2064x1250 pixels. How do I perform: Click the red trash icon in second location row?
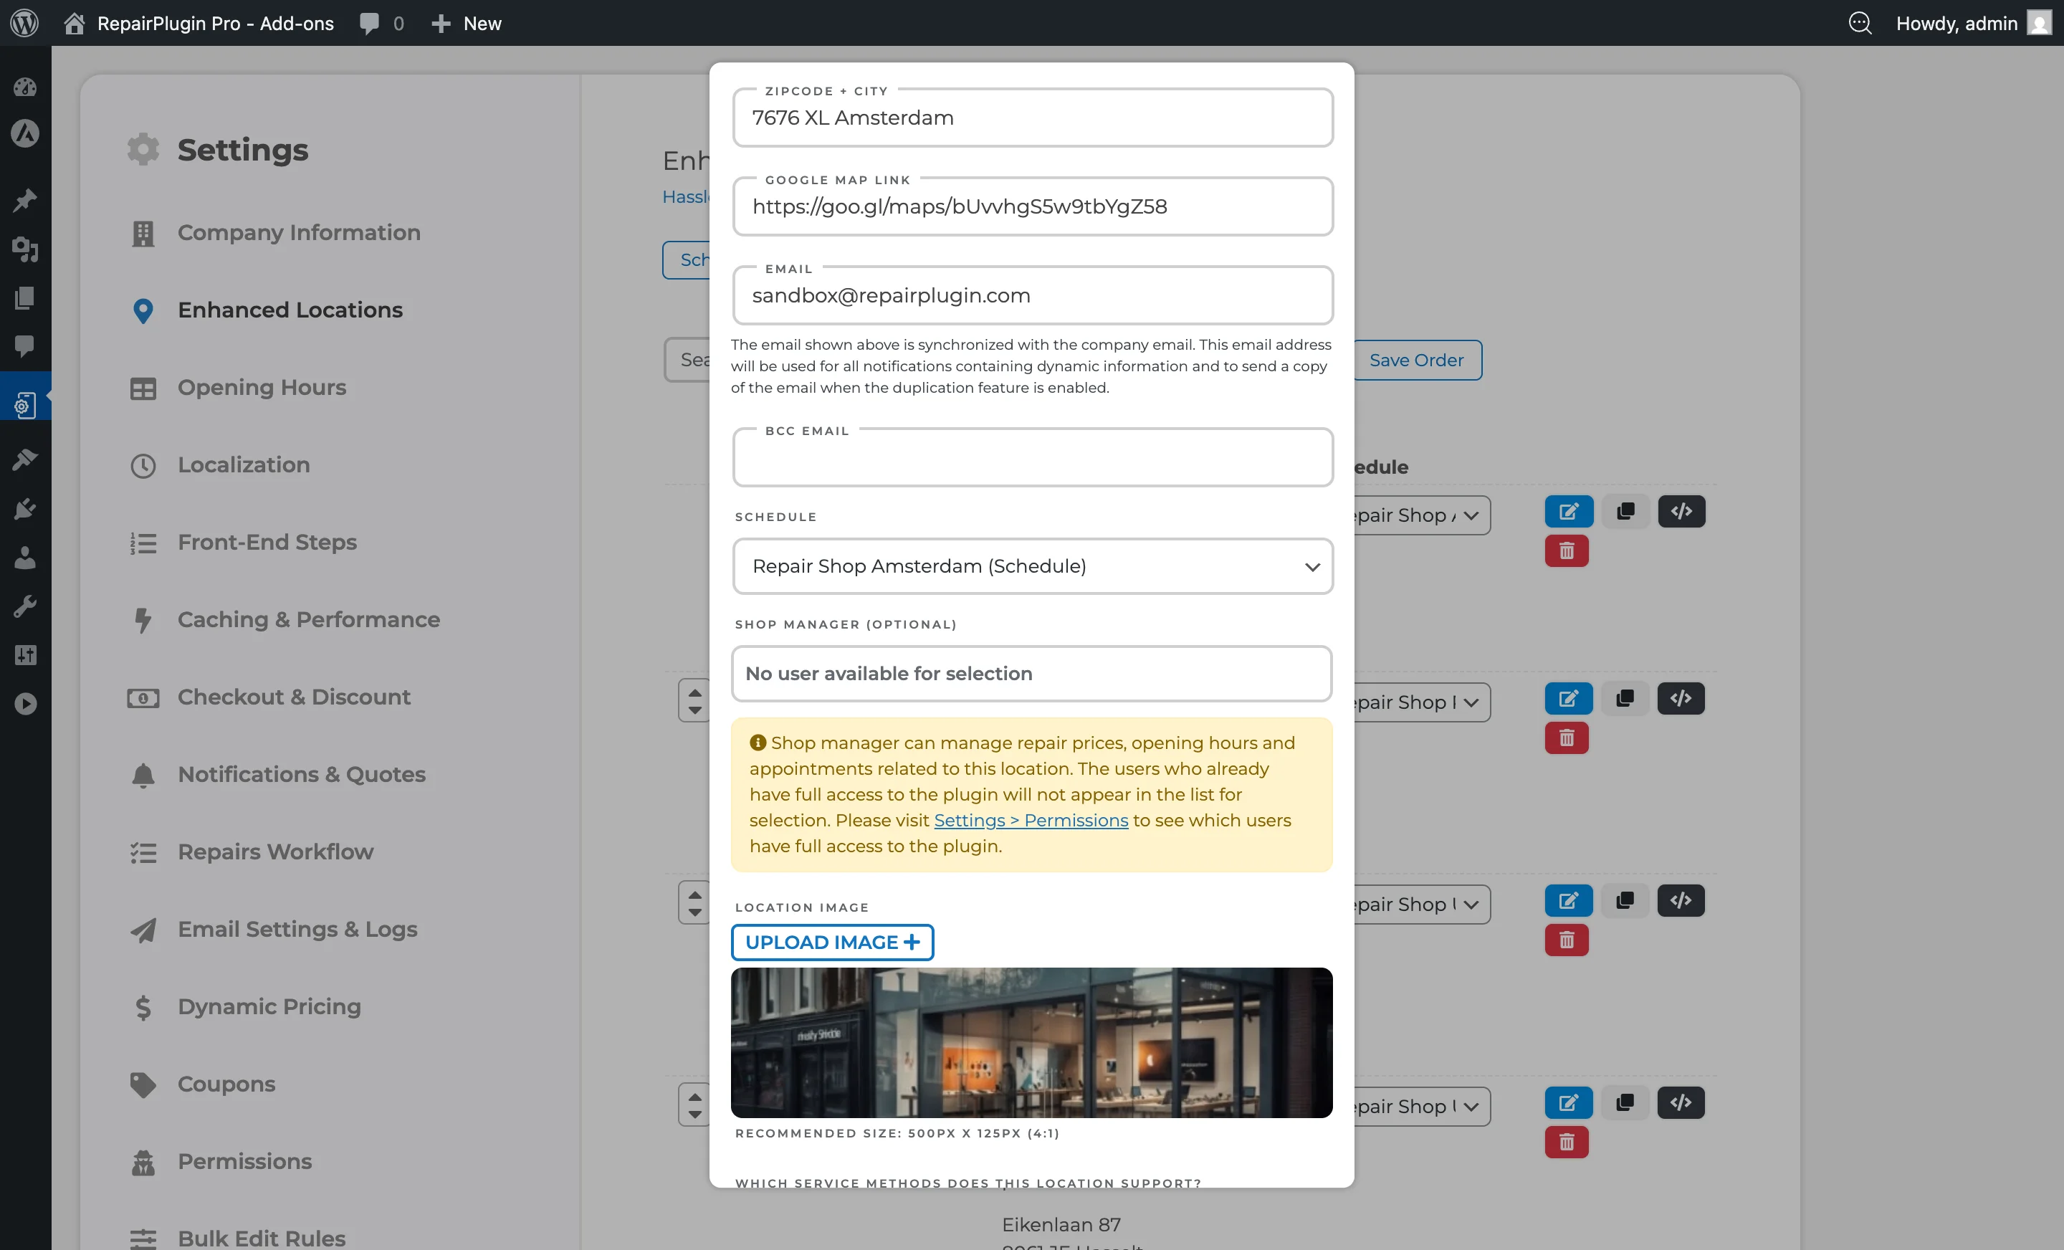[x=1567, y=738]
